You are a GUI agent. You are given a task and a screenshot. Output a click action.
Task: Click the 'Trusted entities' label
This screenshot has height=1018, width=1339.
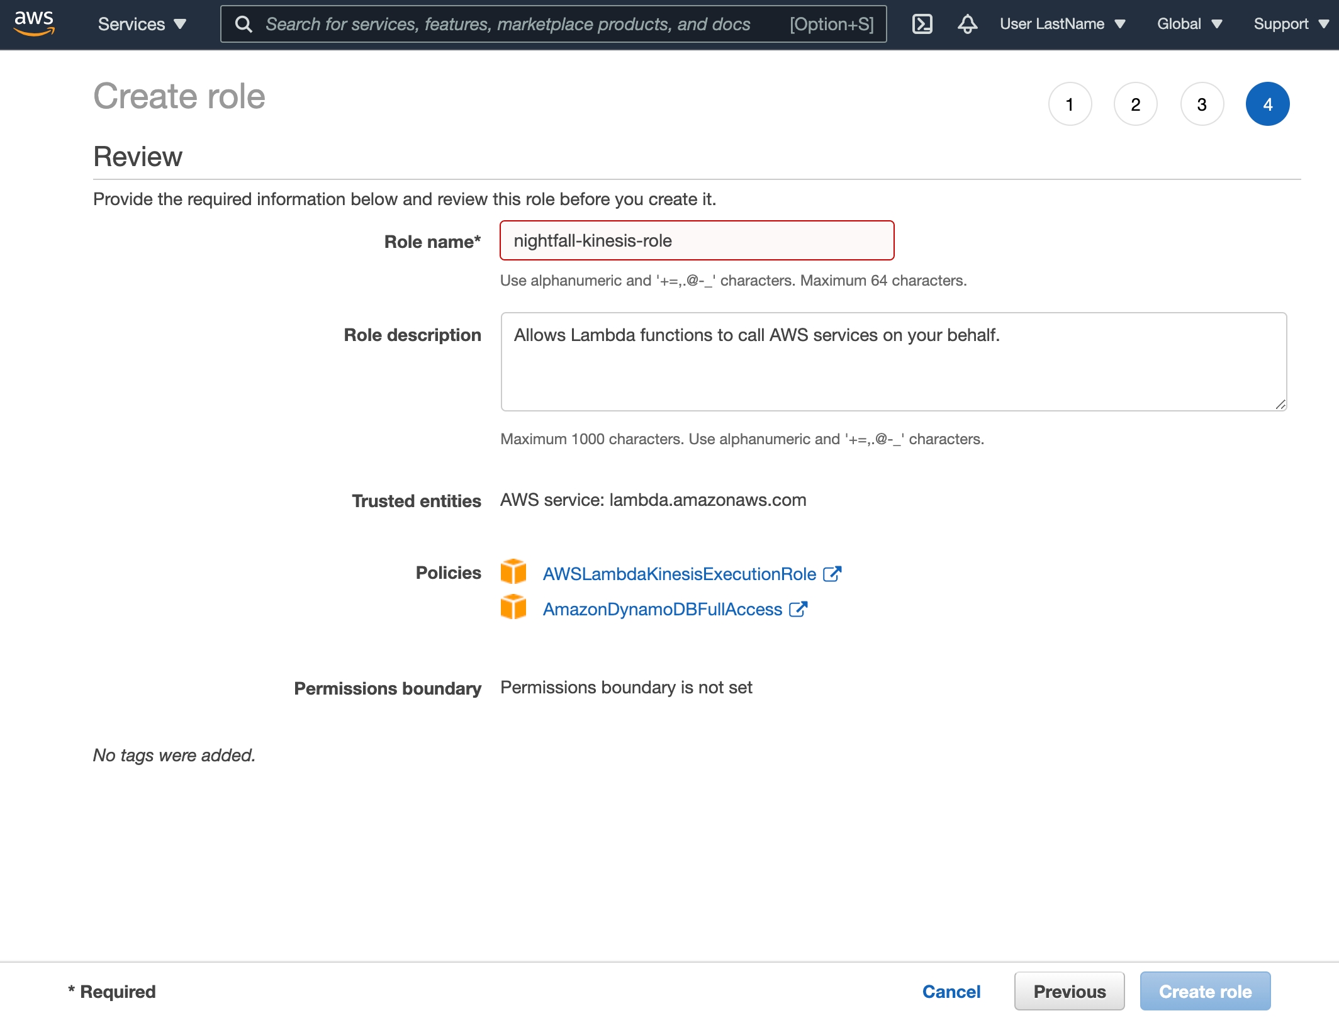click(x=417, y=501)
